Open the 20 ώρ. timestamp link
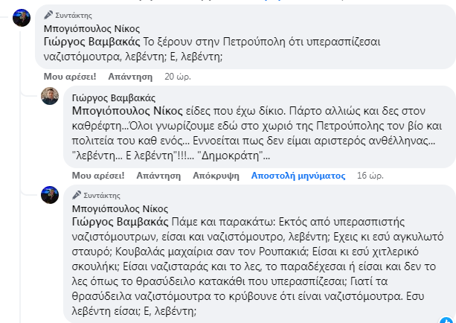Image resolution: width=456 pixels, height=323 pixels. 178,77
